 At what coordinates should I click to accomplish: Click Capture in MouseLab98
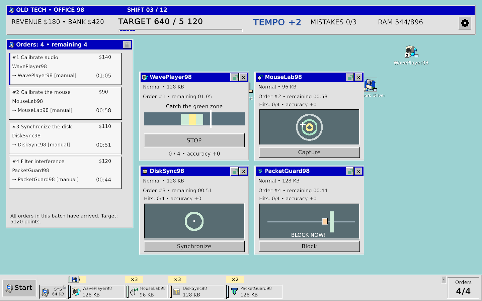point(309,152)
